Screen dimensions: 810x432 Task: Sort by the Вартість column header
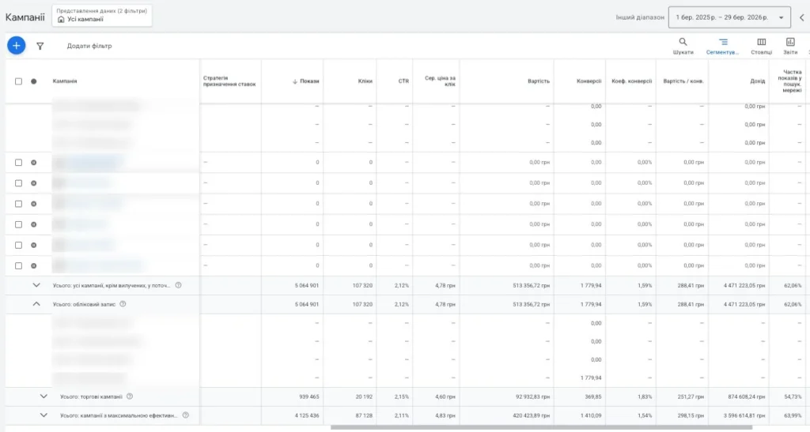coord(539,81)
